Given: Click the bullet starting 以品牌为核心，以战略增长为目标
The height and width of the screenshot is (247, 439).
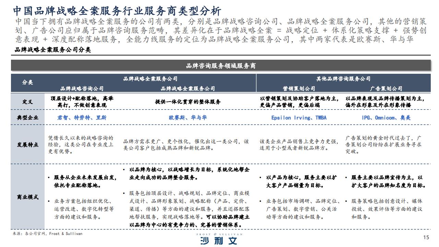Looking at the screenshot, I should [x=186, y=174].
